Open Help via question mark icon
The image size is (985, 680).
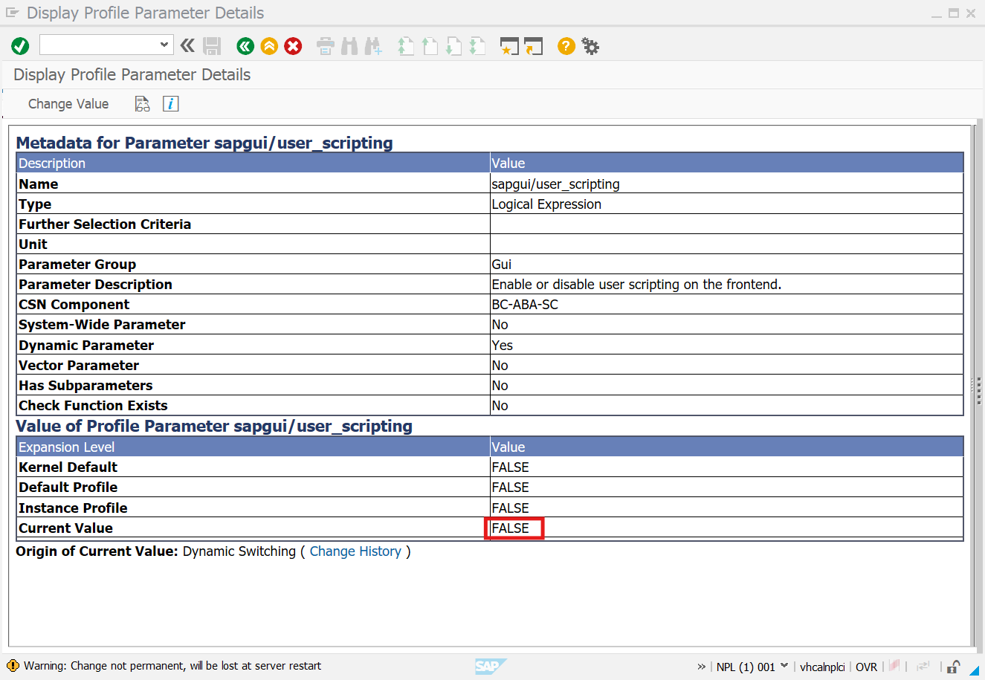pyautogui.click(x=566, y=46)
